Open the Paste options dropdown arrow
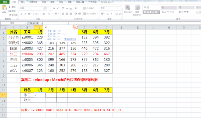Screen dimensions: 201x118 coord(4,15)
